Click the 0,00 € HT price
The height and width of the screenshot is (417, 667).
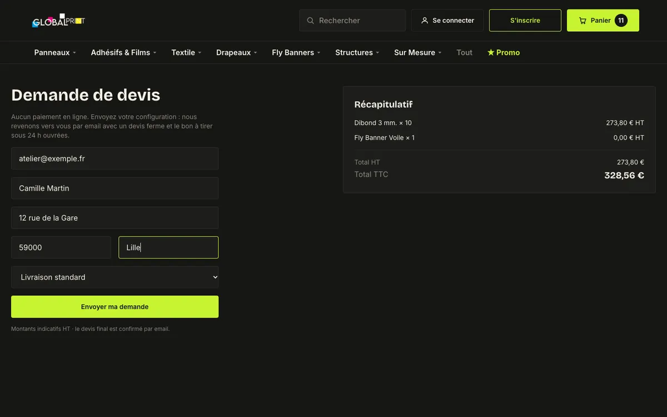coord(629,138)
